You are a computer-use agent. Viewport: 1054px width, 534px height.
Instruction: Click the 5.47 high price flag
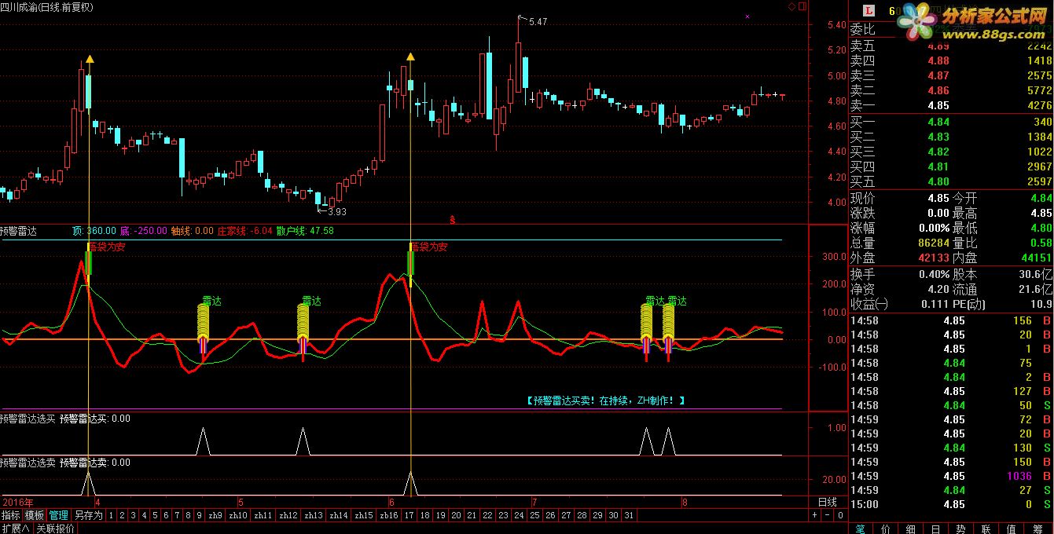pyautogui.click(x=538, y=21)
